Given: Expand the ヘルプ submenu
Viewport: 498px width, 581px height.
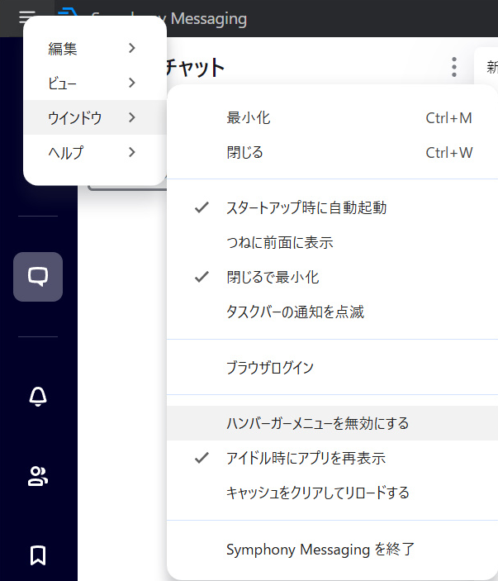Looking at the screenshot, I should (x=95, y=152).
